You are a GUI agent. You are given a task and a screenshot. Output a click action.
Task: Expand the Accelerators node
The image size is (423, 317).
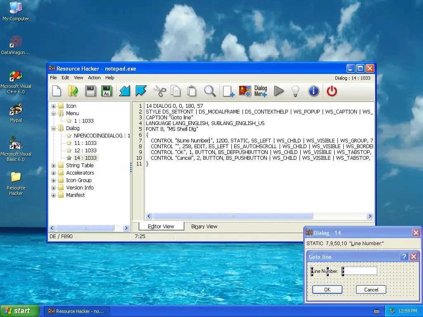[53, 173]
